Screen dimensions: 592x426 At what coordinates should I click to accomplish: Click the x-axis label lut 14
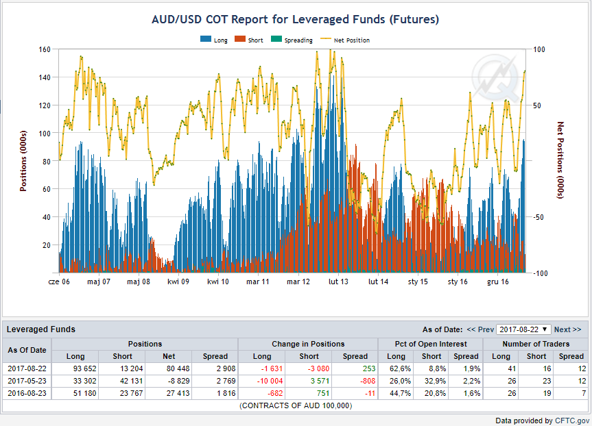click(378, 281)
